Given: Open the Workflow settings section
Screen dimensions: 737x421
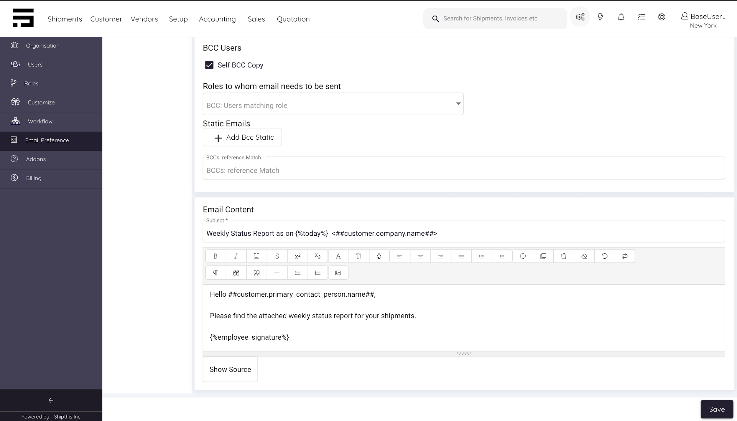Looking at the screenshot, I should pyautogui.click(x=41, y=121).
